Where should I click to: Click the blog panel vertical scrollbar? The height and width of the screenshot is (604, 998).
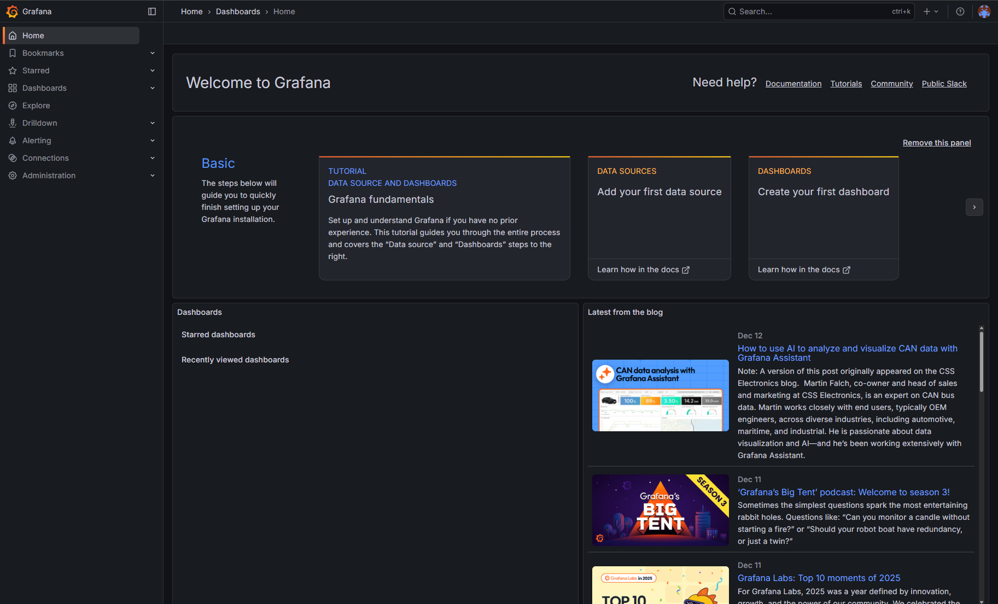coord(981,362)
